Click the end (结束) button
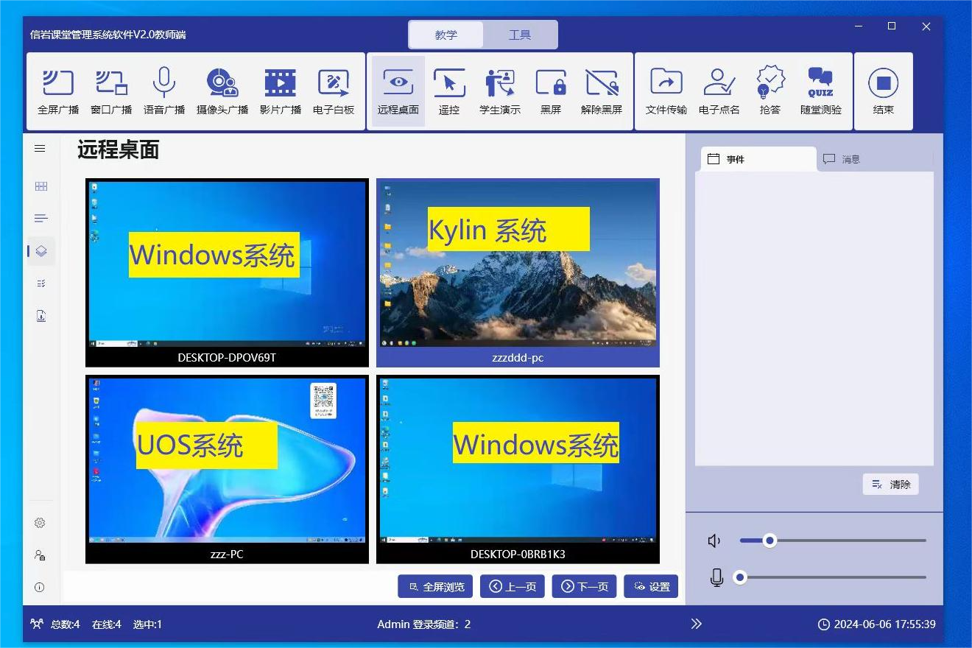 pos(884,92)
